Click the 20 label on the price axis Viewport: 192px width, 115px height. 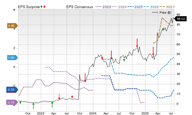[178, 84]
